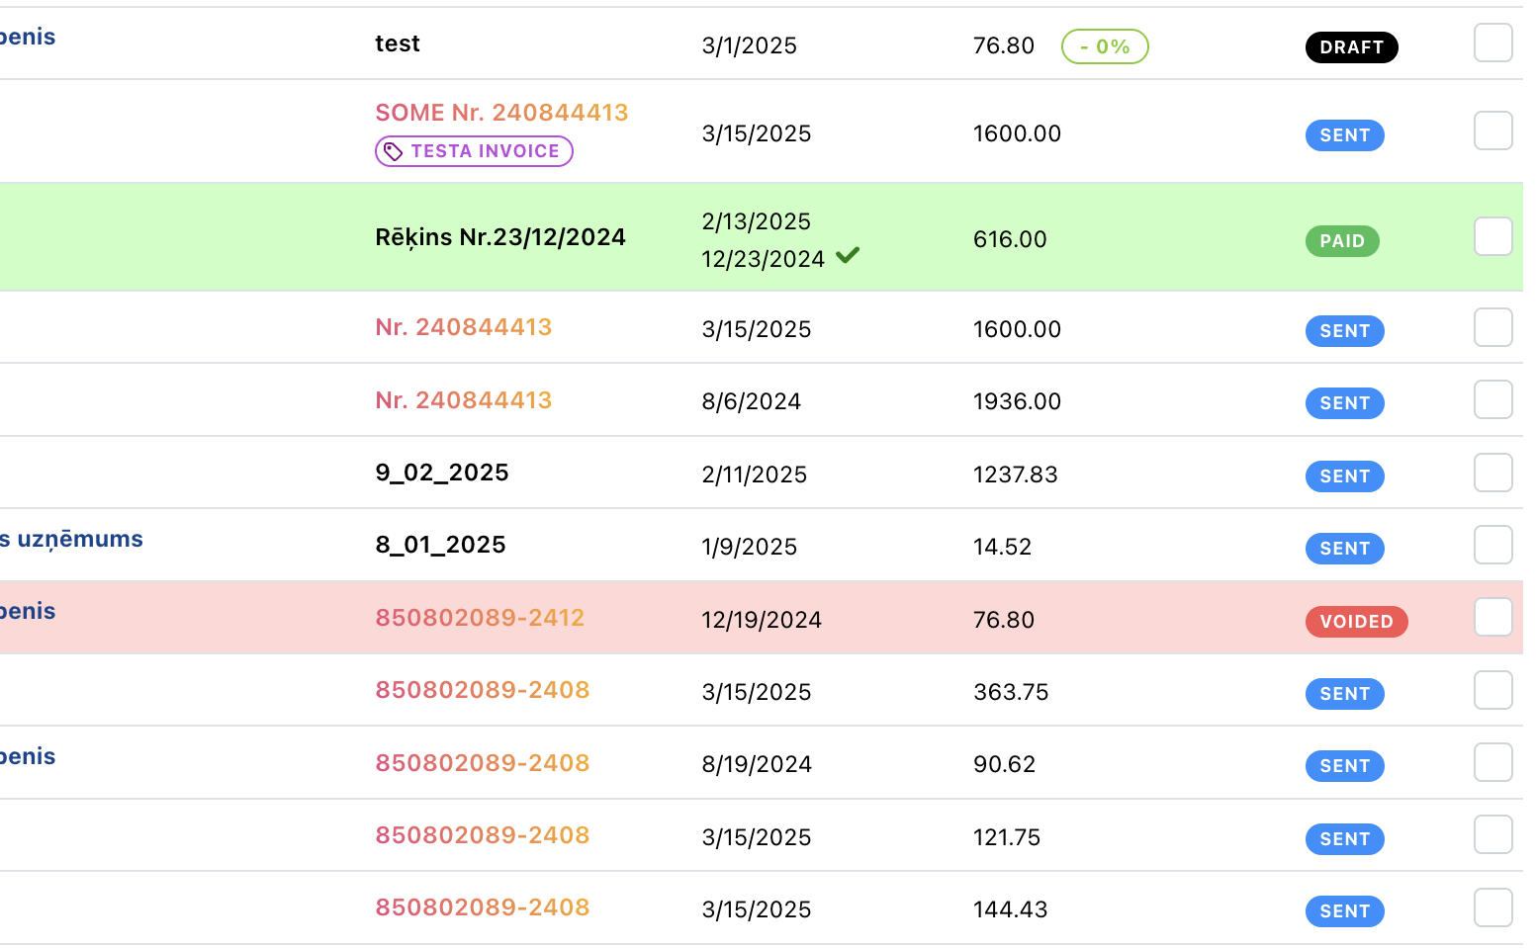Open invoice 850802089-2408 dated 8/19/2024
This screenshot has width=1537, height=949.
pos(483,763)
